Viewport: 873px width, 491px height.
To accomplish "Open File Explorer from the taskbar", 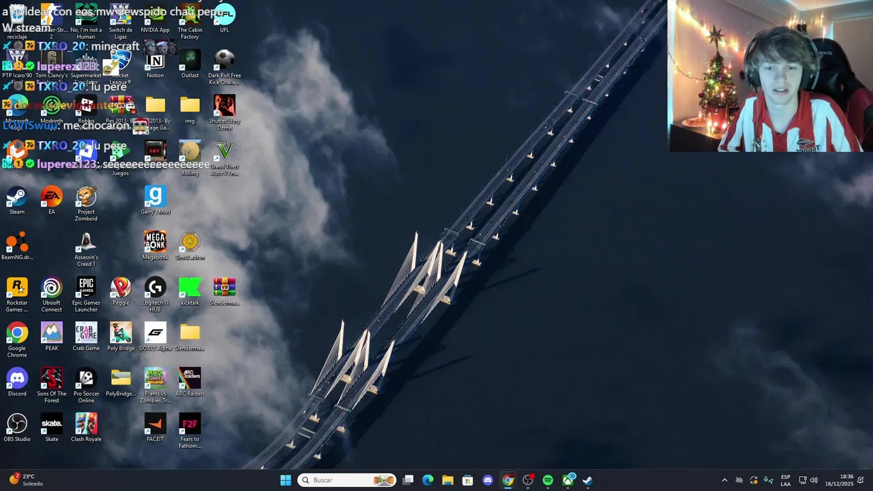I will 447,480.
